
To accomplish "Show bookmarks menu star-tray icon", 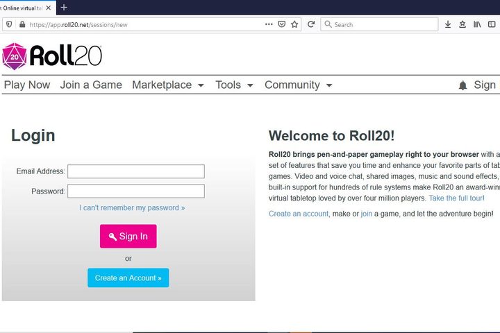I will pyautogui.click(x=462, y=24).
